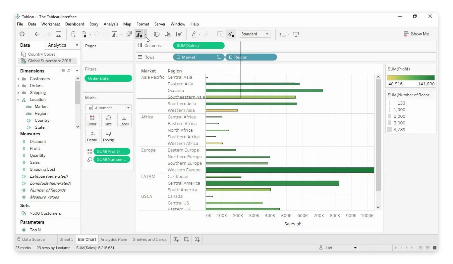Viewport: 453px width, 264px height.
Task: Click the New Worksheet toolbar icon
Action: [115, 34]
